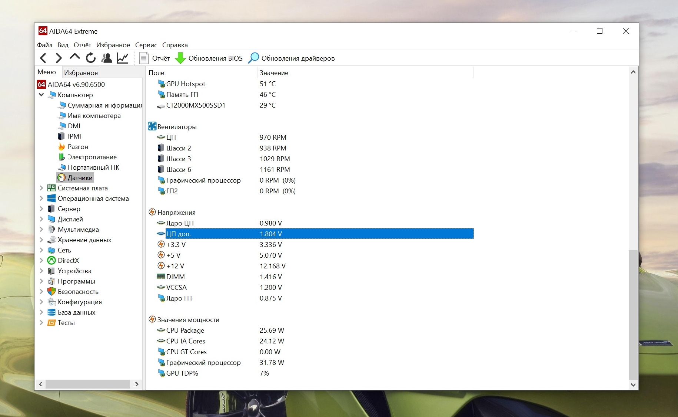Click the AIDA64 v6.90.6500 root icon
Screen dimensions: 678x417
click(x=41, y=84)
